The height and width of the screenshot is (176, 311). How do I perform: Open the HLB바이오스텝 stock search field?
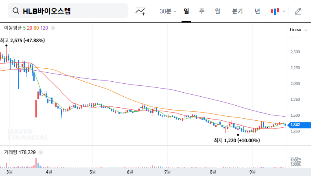(68, 11)
